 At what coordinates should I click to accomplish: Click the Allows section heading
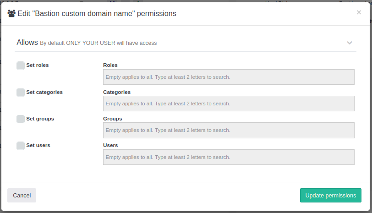point(27,42)
